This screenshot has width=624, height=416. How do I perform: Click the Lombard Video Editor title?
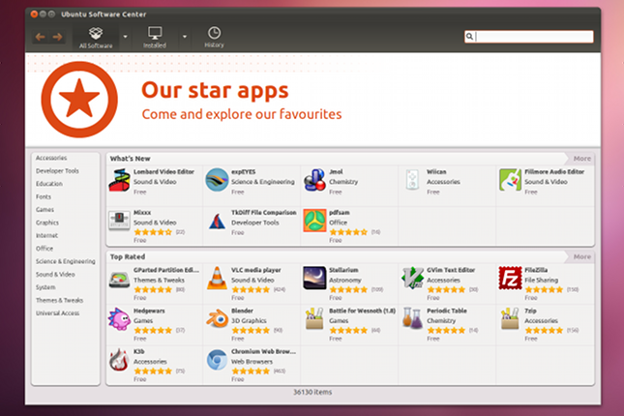[x=163, y=172]
